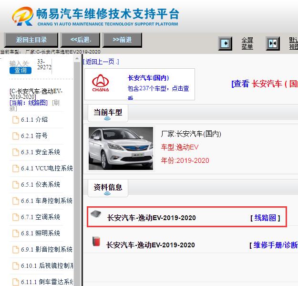Click 长安汽车-逸动EV-2019-2020 title in wiring row
Viewport: 298px width, 286px height.
tap(152, 218)
